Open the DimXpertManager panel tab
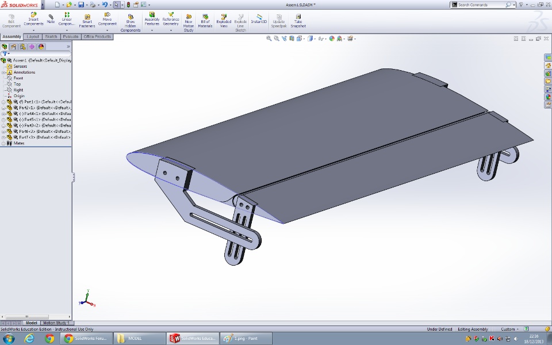The image size is (552, 345). [32, 47]
